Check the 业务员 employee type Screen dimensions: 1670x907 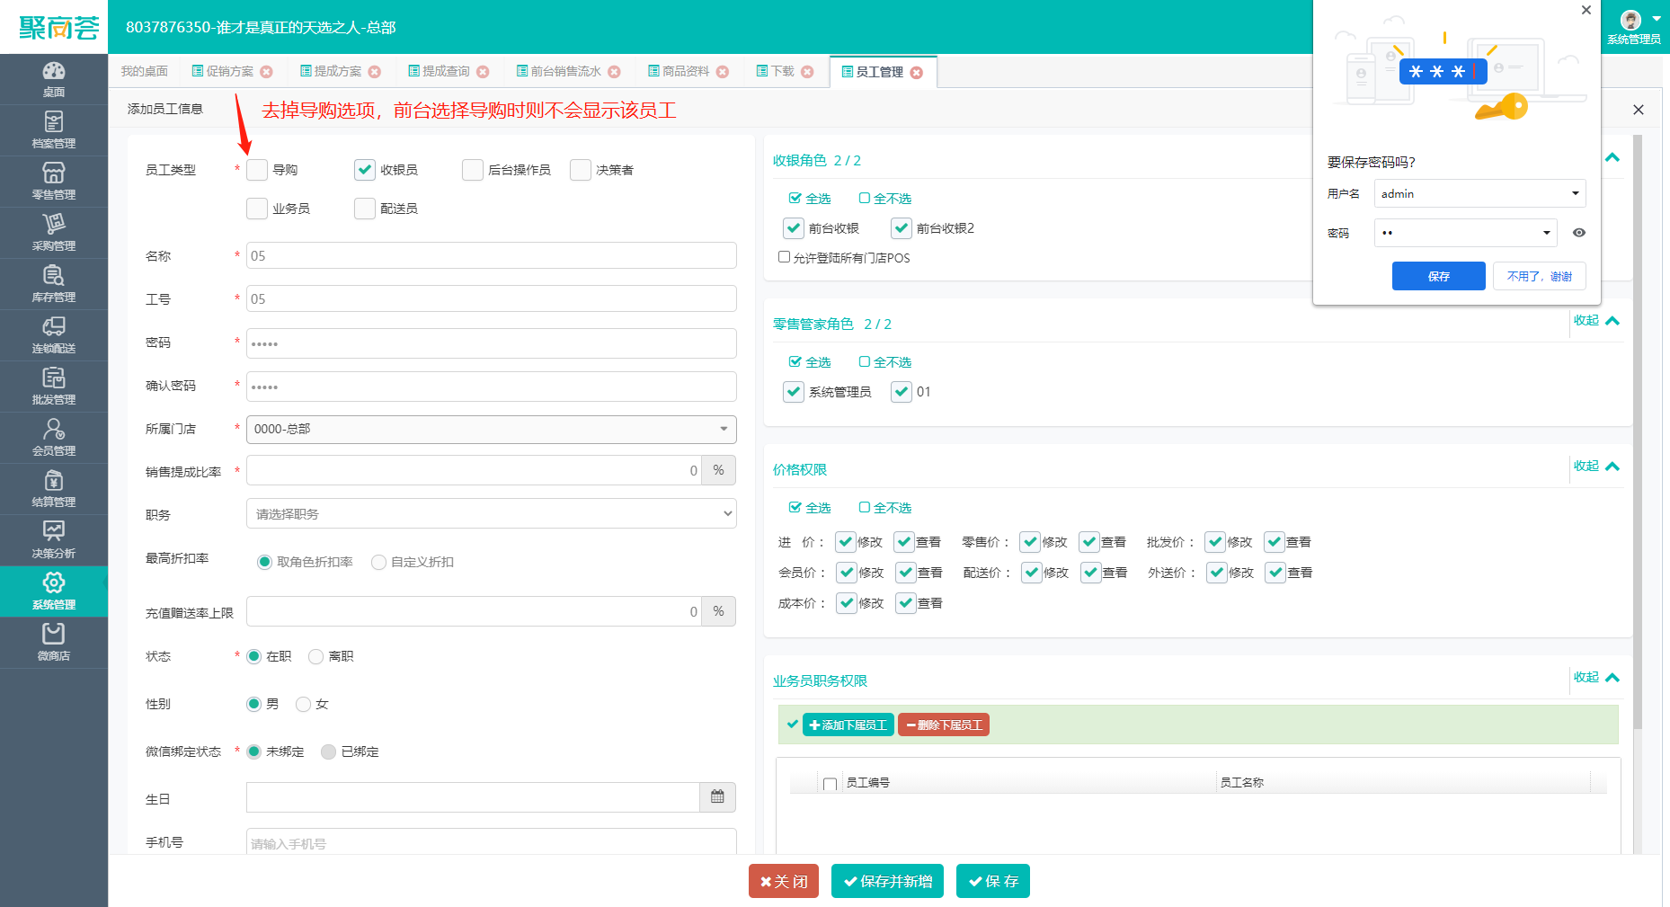tap(257, 209)
